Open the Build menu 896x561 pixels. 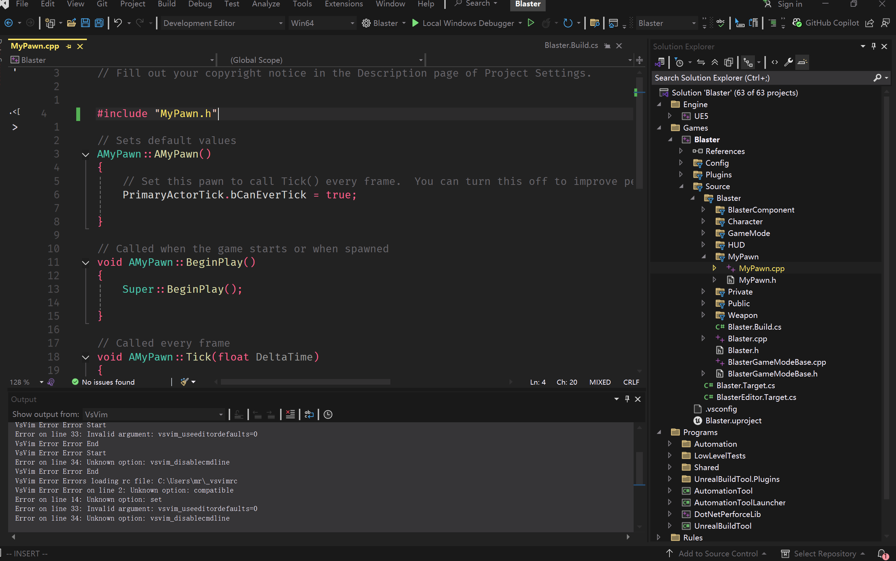[x=167, y=4]
